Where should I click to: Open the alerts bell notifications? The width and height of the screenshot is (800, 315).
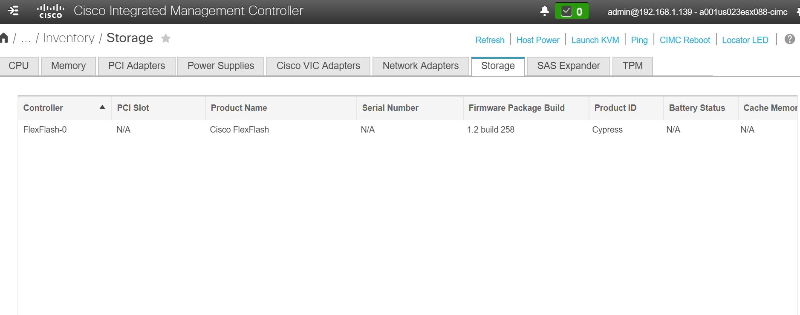[x=544, y=11]
